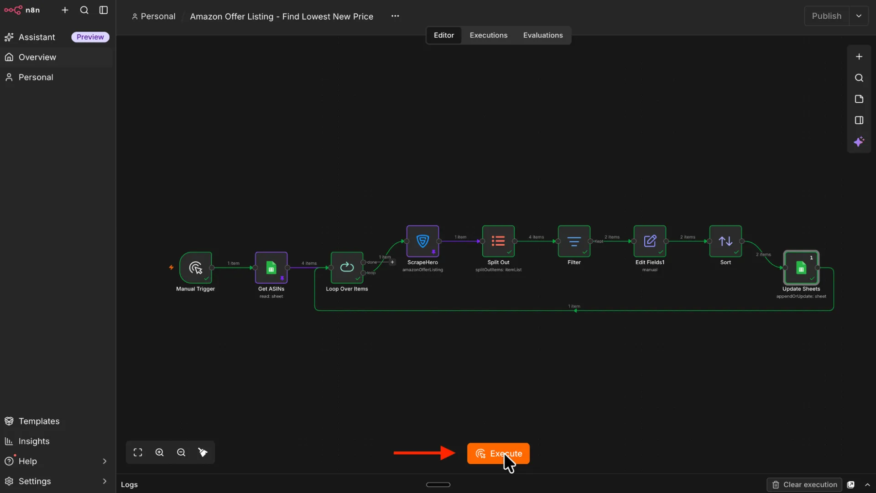Select the ScrapeHero node
Image resolution: width=876 pixels, height=493 pixels.
click(422, 241)
